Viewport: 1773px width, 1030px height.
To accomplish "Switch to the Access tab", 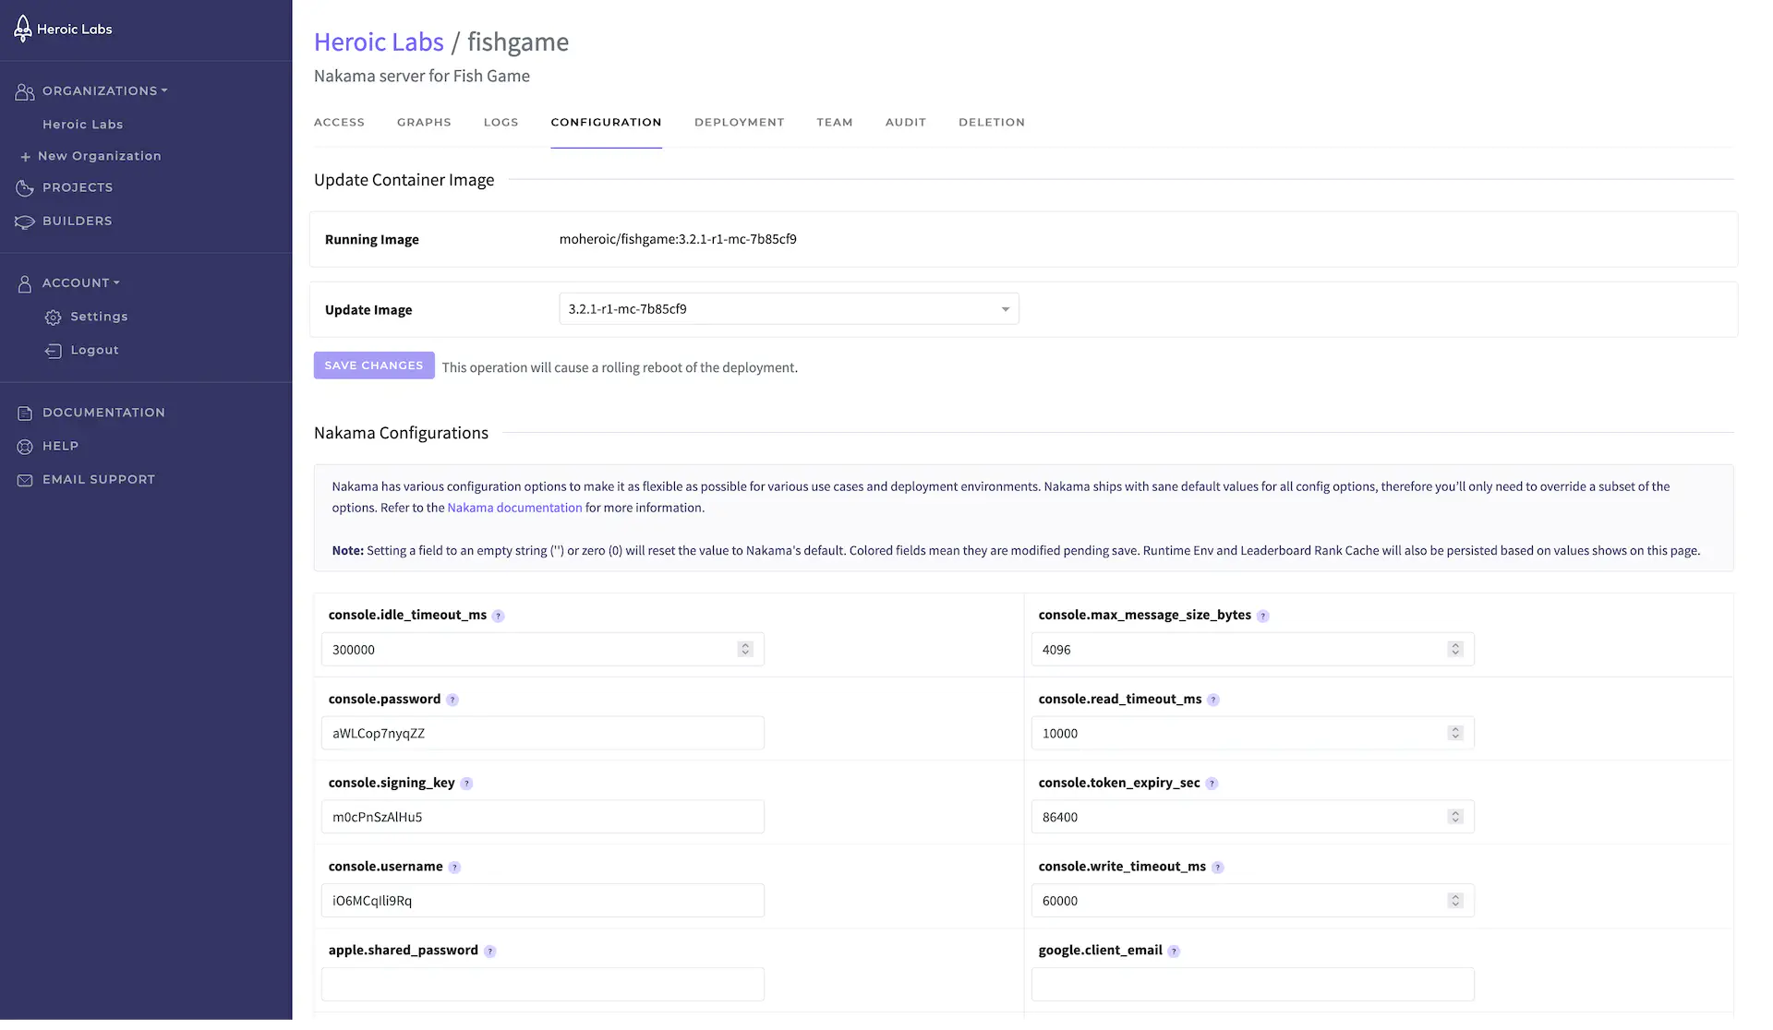I will (339, 123).
